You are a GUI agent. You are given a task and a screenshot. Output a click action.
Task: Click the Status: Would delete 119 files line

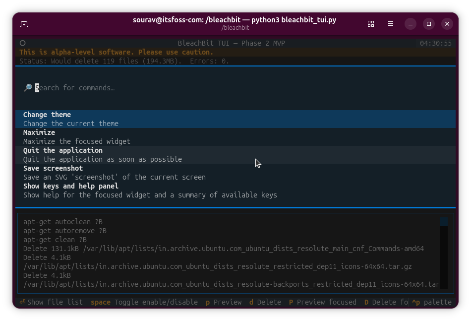(124, 61)
